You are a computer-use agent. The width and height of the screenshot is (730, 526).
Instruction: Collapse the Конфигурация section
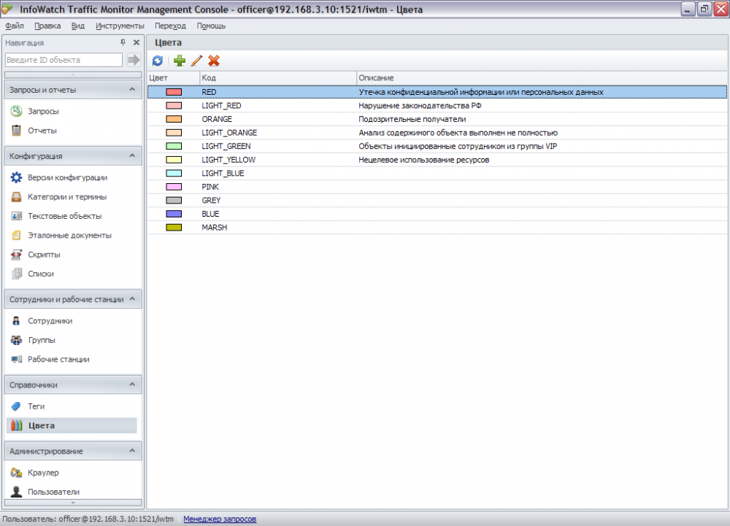pos(132,156)
